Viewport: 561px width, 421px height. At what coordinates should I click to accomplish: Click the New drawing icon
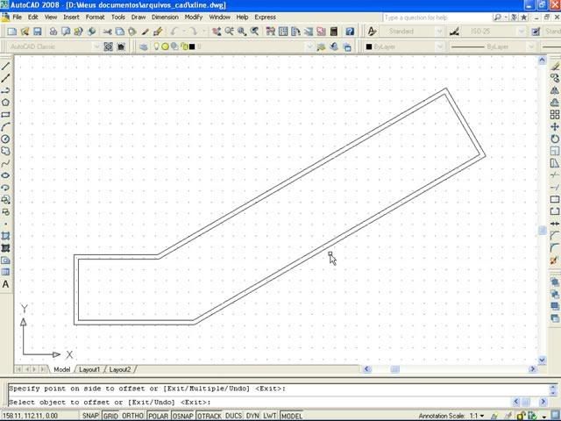tap(12, 32)
